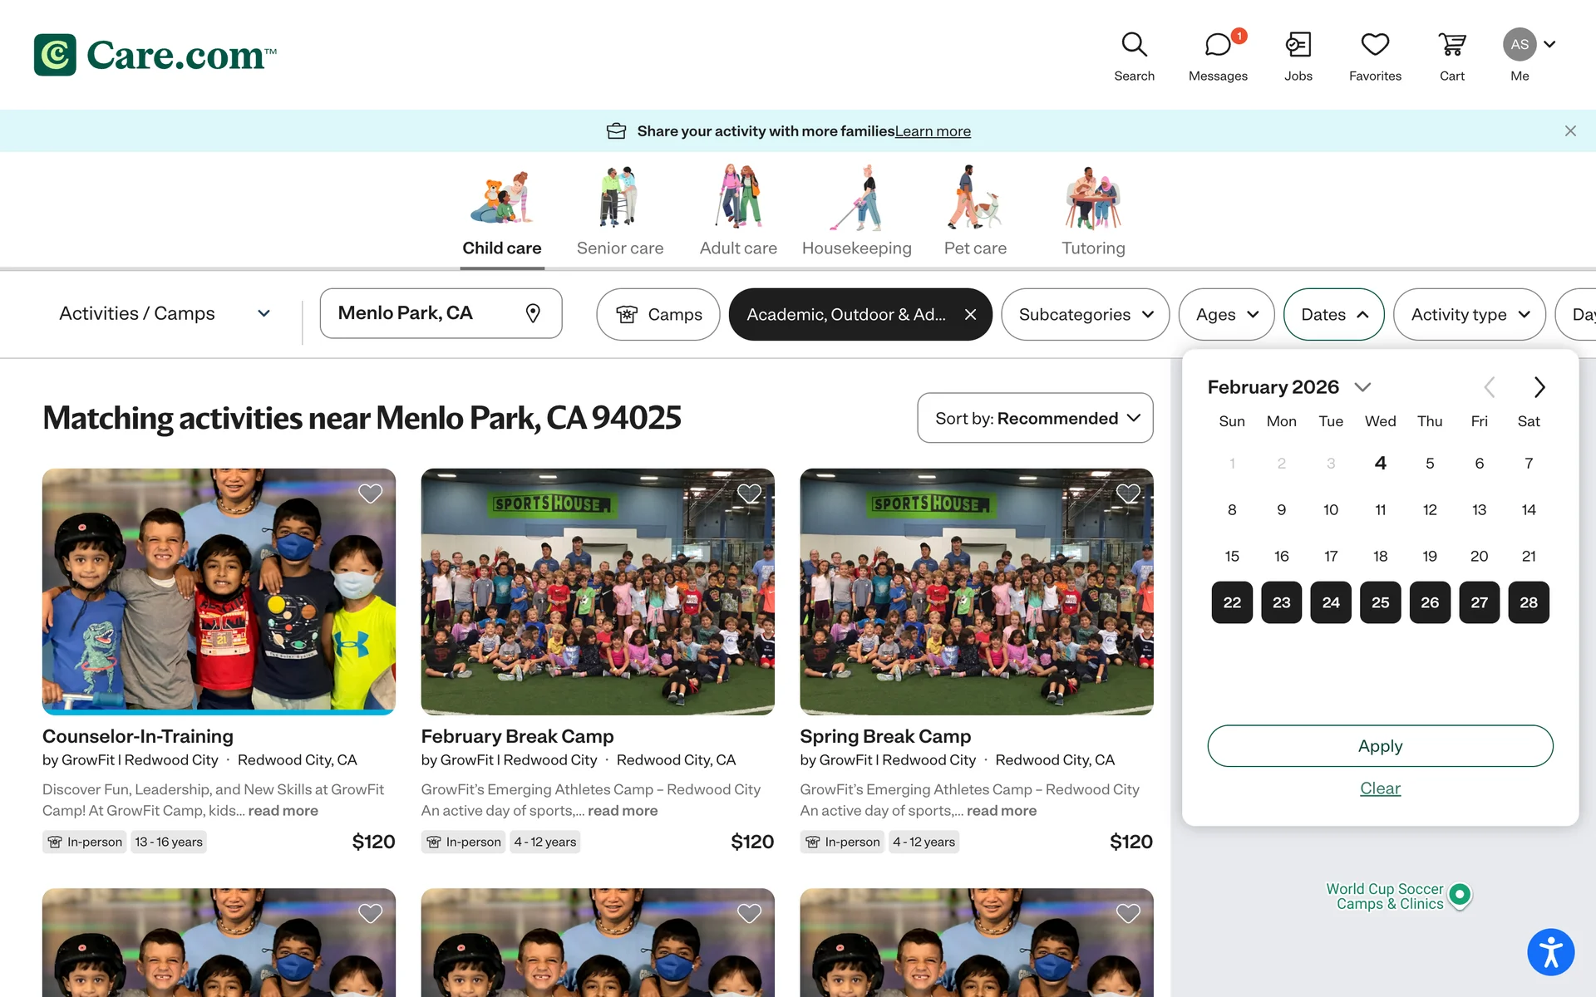Switch to the Senior care tab

click(619, 212)
